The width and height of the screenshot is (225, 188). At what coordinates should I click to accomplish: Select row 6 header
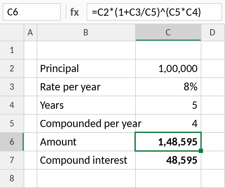(12, 142)
